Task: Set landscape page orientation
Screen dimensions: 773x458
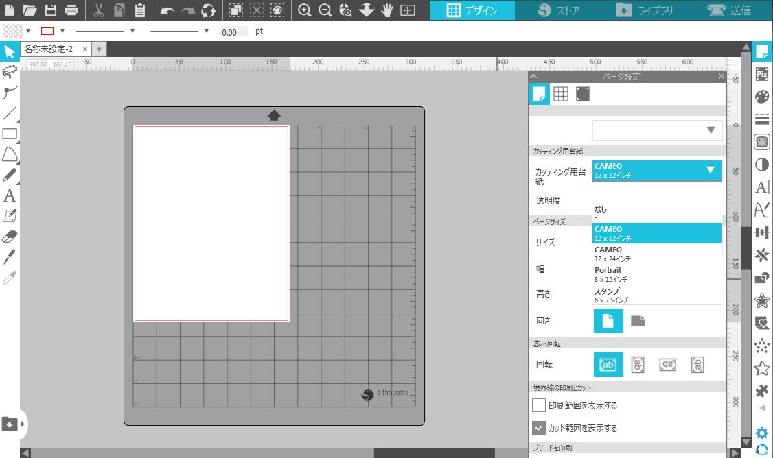Action: (x=638, y=321)
